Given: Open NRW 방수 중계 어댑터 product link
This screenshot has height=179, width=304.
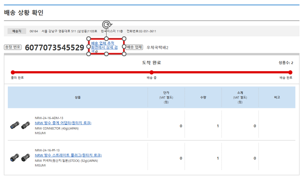Looking at the screenshot, I should 63,123.
